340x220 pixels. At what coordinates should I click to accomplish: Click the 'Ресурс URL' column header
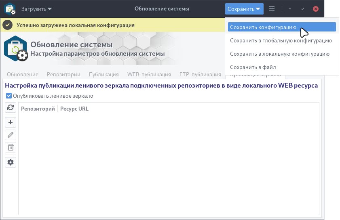point(74,109)
